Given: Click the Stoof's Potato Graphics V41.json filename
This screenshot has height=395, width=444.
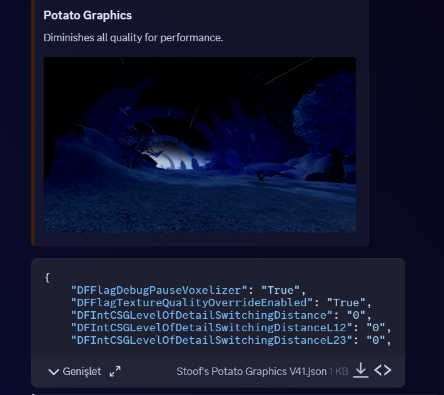Looking at the screenshot, I should 251,371.
